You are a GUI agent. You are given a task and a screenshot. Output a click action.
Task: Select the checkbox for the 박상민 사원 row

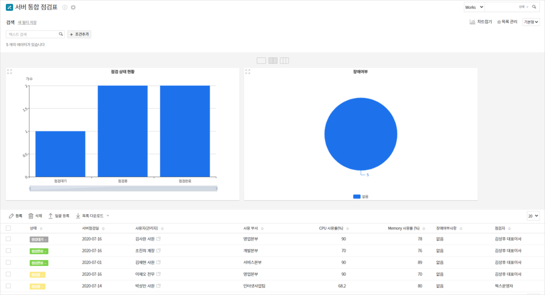point(8,286)
